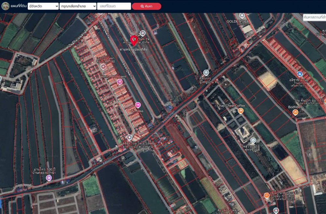
Task: Click the Henna Bodypaint place marker
Action: point(120,82)
